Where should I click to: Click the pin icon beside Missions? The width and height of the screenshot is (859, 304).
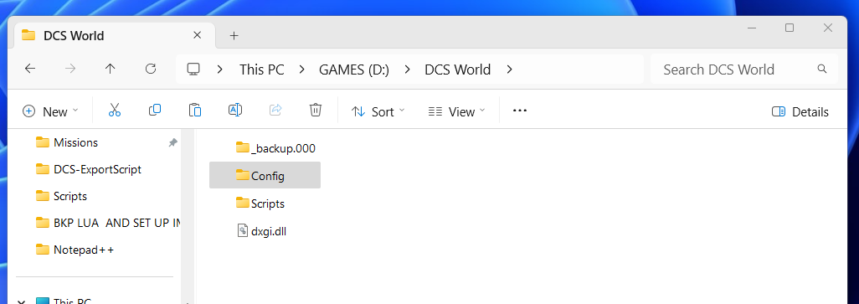click(172, 143)
